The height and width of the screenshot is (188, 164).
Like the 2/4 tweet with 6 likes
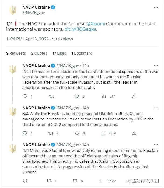pyautogui.click(x=76, y=96)
